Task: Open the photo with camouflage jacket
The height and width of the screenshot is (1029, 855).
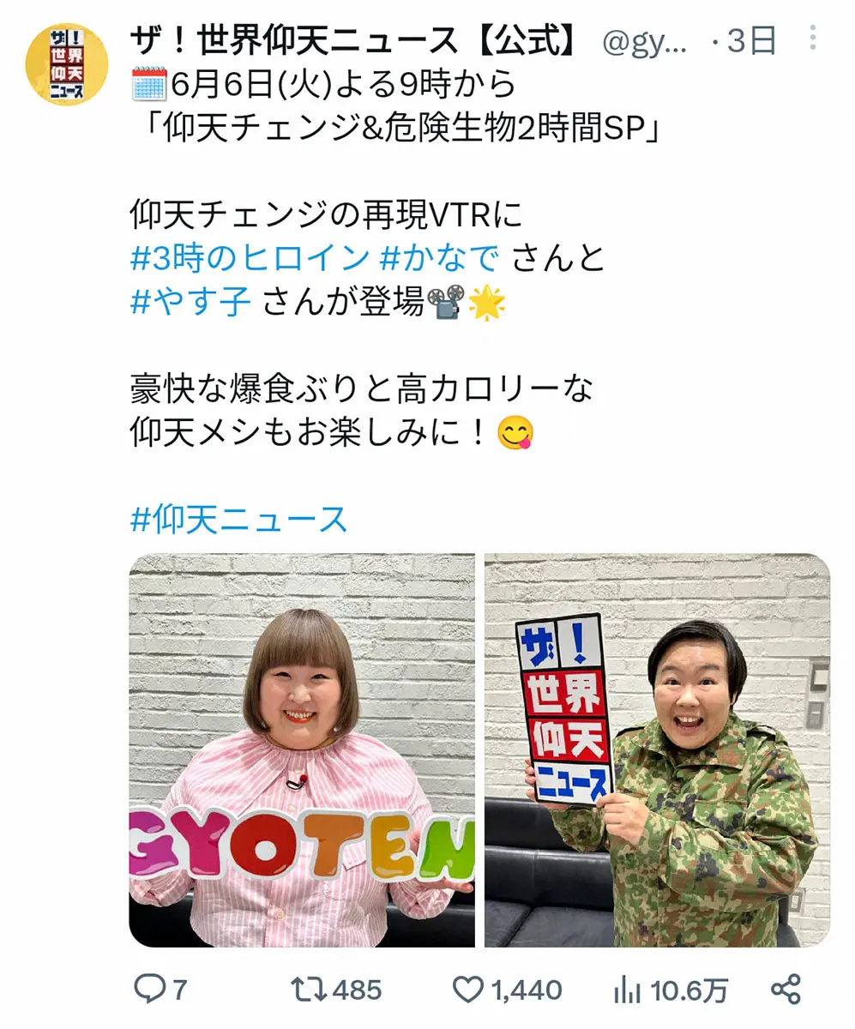Action: pos(658,750)
